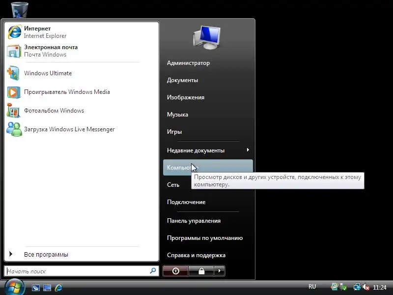Click the power button in the Start menu

(x=175, y=271)
